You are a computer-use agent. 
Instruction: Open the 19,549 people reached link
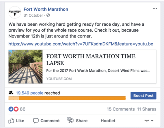pos(30,93)
